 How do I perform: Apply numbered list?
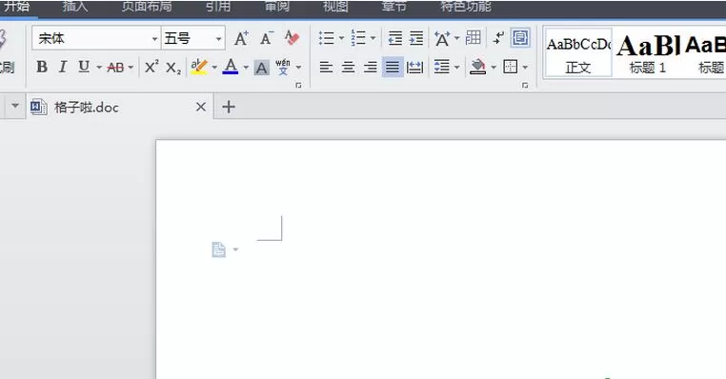(358, 38)
